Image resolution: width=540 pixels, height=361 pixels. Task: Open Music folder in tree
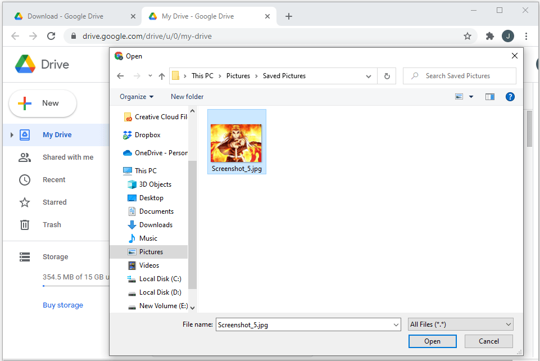point(142,238)
